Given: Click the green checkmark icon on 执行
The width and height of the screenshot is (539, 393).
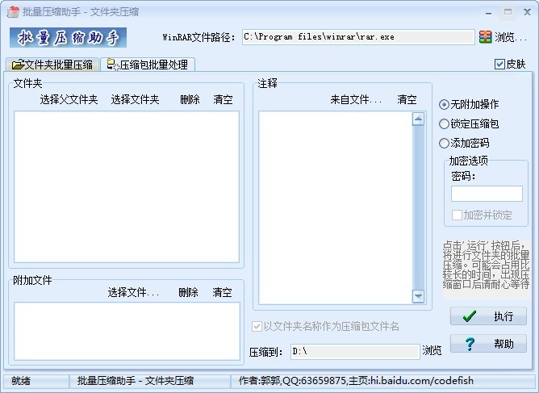Looking at the screenshot, I should tap(470, 317).
